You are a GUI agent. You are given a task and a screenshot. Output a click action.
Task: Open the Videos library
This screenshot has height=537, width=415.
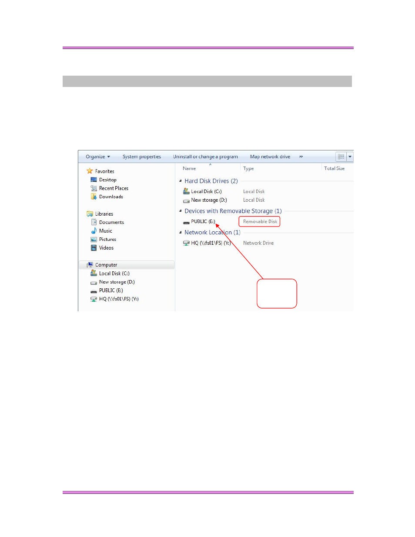(107, 248)
